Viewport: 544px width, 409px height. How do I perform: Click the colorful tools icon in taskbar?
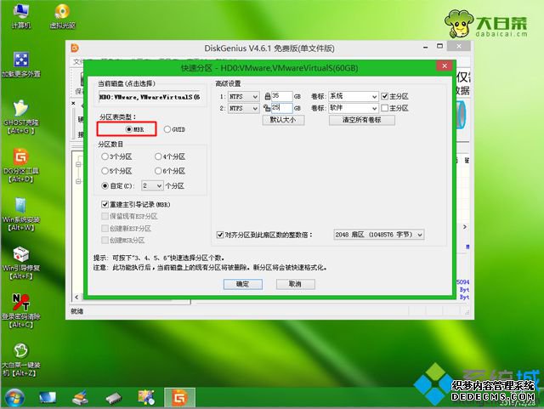coord(146,398)
